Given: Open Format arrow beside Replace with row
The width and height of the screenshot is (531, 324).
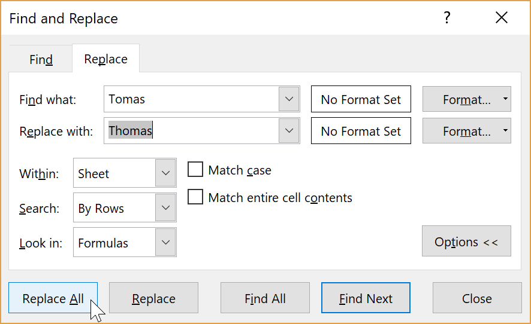Looking at the screenshot, I should [x=505, y=131].
